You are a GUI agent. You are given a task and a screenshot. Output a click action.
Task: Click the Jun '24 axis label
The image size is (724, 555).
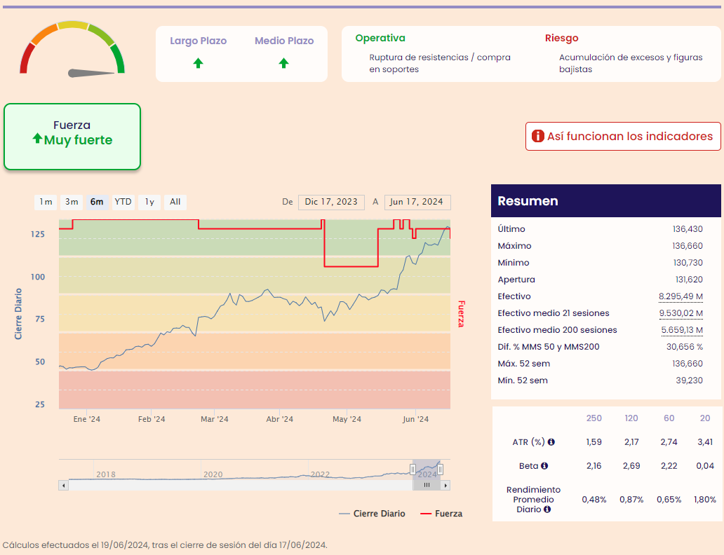click(x=415, y=419)
